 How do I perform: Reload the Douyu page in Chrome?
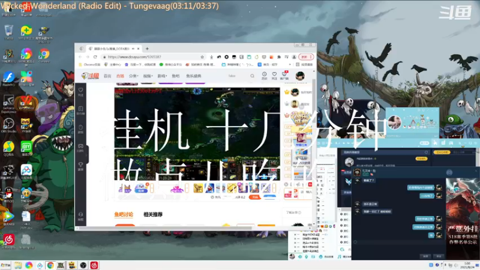click(x=95, y=57)
